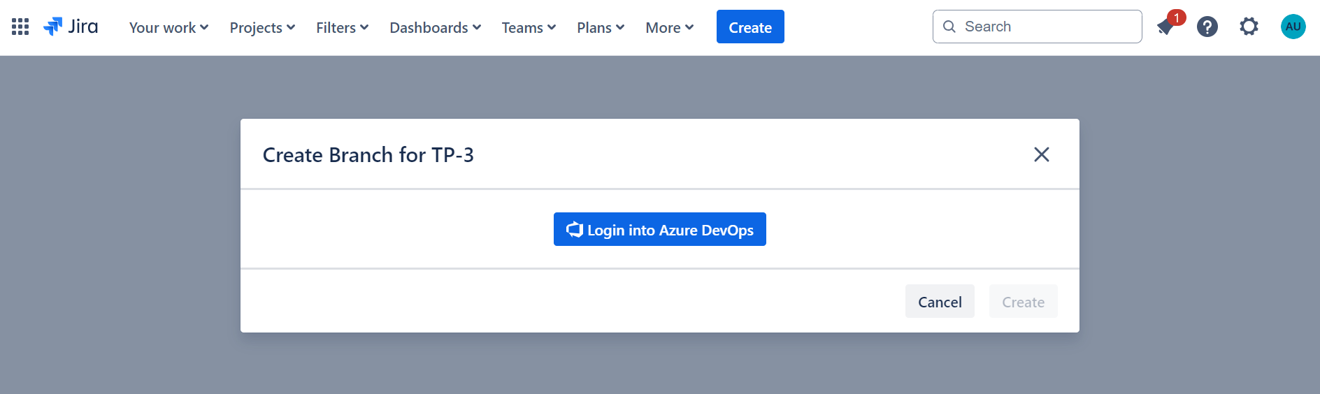
Task: Open the AU user avatar menu
Action: [x=1293, y=27]
